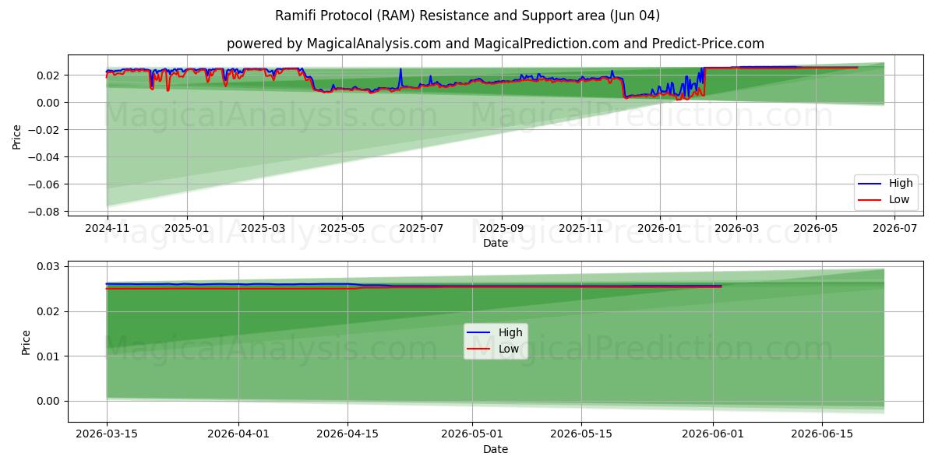This screenshot has height=467, width=935.
Task: Click the '2026-01' date tick label
Action: [660, 228]
